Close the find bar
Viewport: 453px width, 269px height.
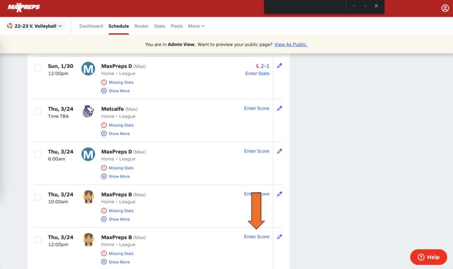[376, 6]
